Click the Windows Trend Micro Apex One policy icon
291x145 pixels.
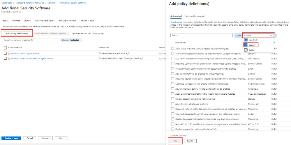click(9, 59)
